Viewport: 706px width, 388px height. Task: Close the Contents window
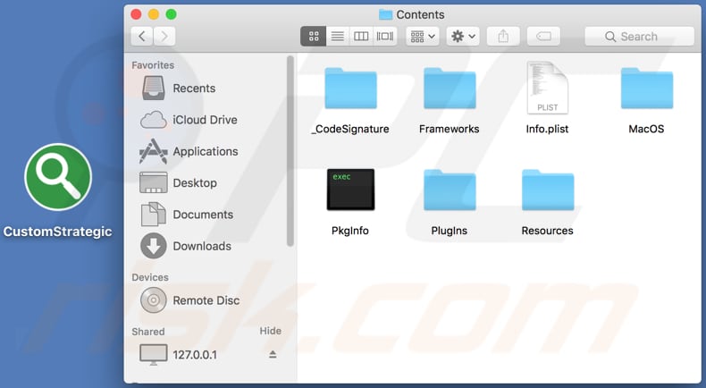[x=136, y=14]
